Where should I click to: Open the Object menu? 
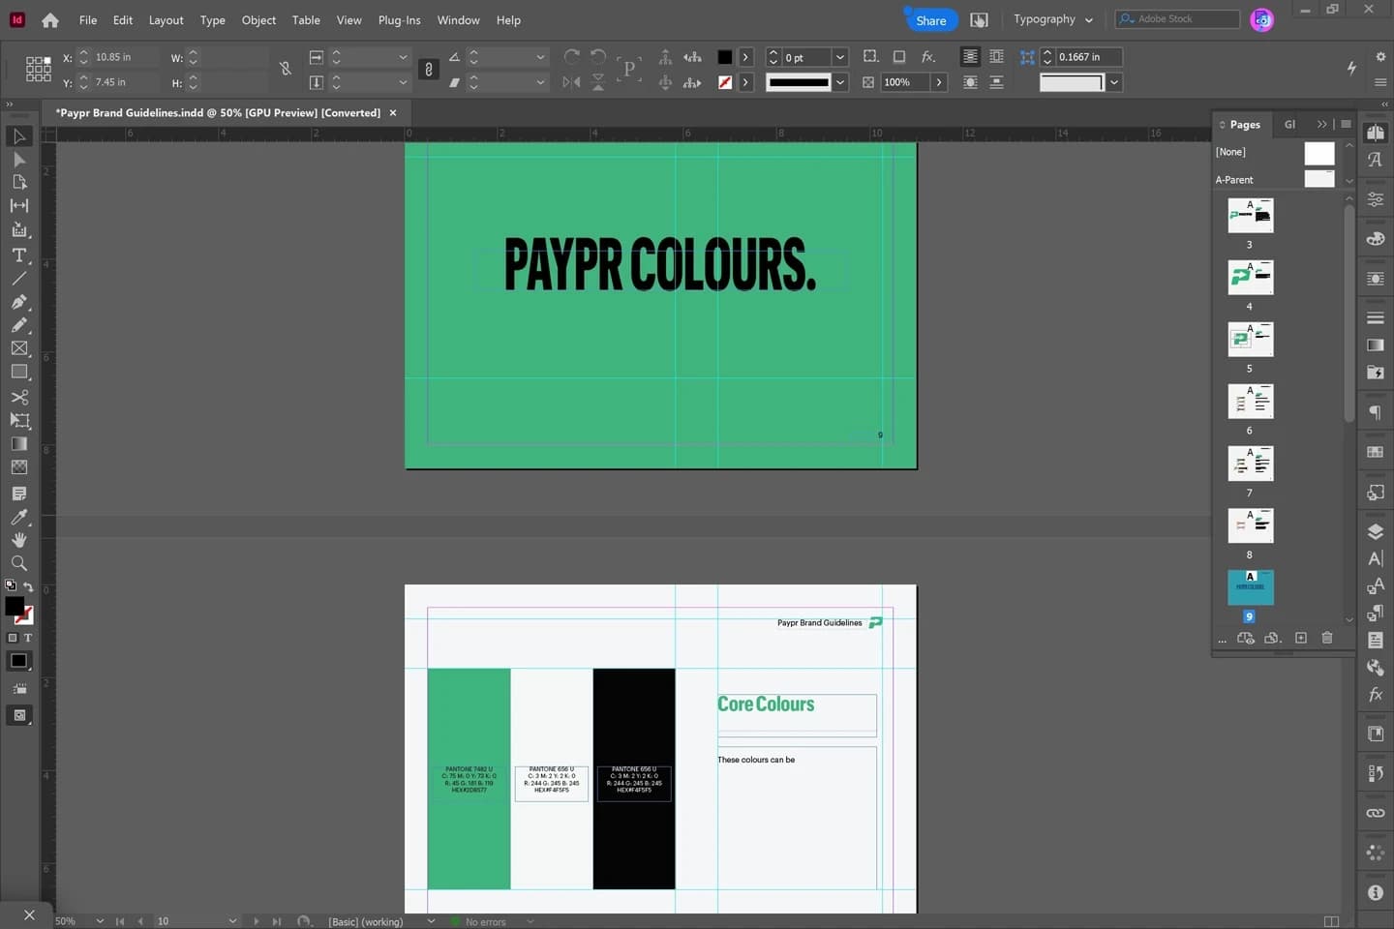coord(258,20)
